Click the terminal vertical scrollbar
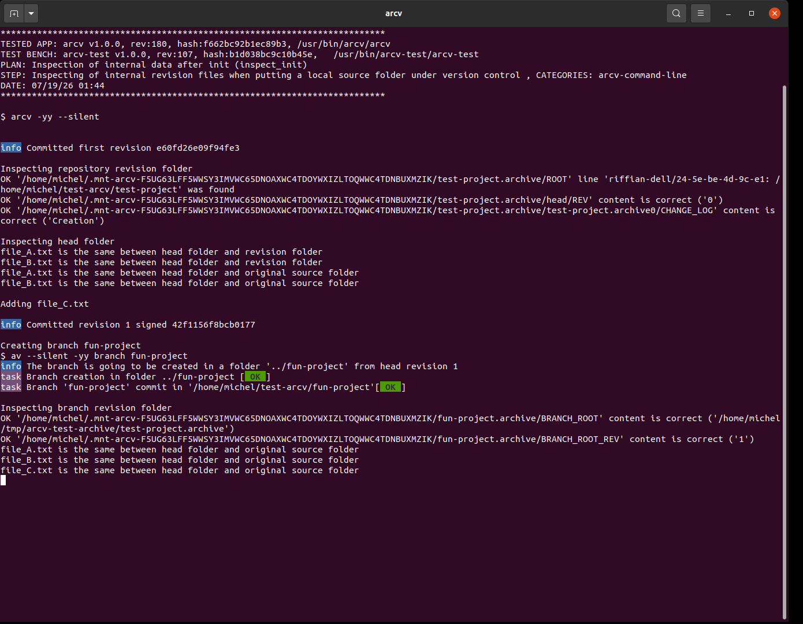Image resolution: width=803 pixels, height=624 pixels. pyautogui.click(x=785, y=351)
